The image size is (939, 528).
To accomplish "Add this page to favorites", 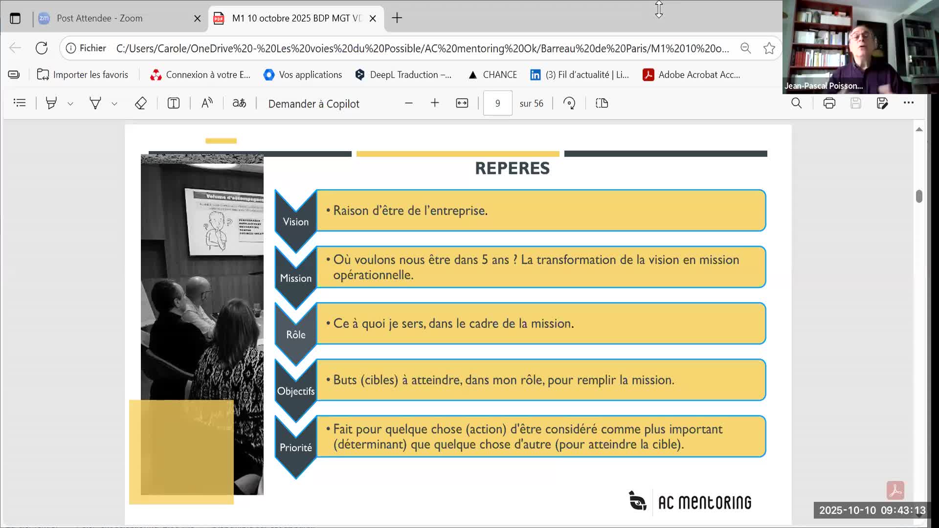I will [769, 48].
